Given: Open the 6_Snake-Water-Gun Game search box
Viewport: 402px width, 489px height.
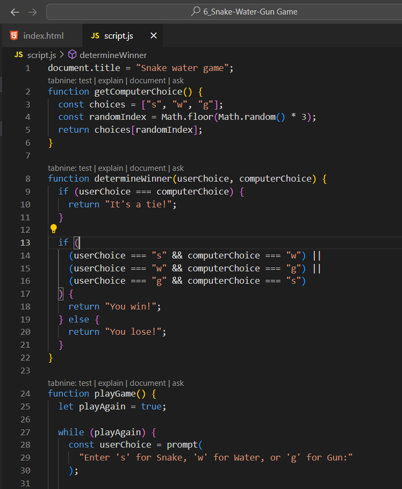Looking at the screenshot, I should [224, 12].
